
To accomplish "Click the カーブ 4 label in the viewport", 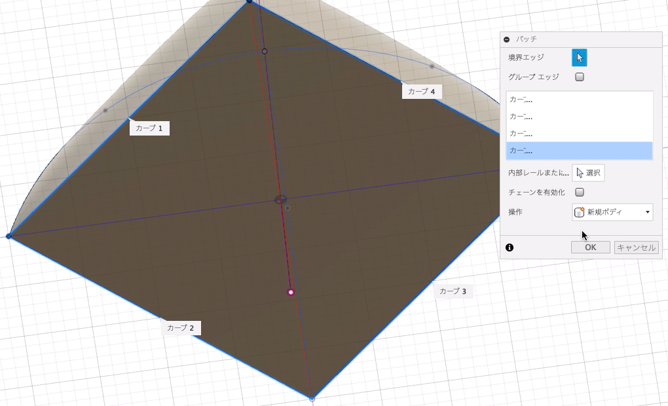I will [422, 92].
